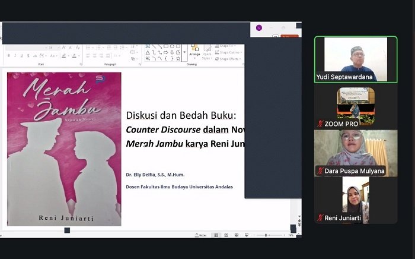Screen dimensions: 415x259
Task: Open Character Spacing dropdown
Action: point(43,55)
